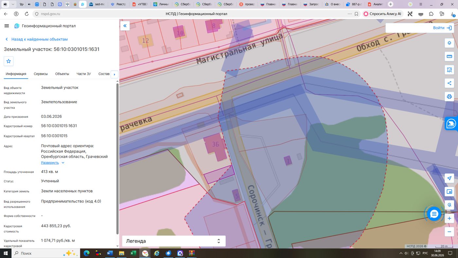Show hidden system tray icons
Viewport: 458px width, 258px height.
(401, 253)
